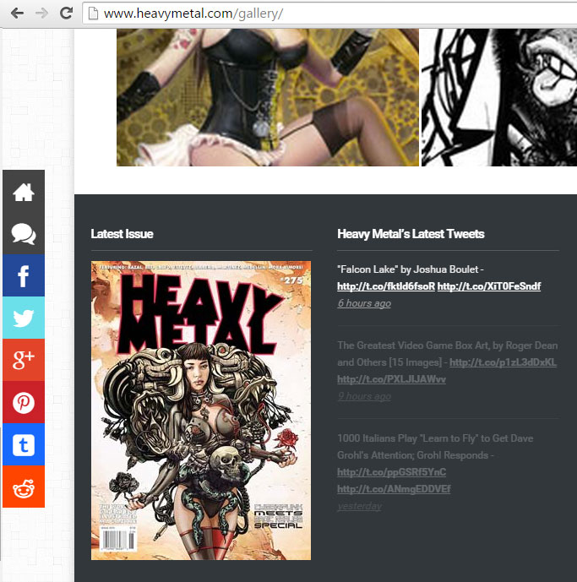This screenshot has width=577, height=582.
Task: Open t.co/ppGSRf5YnC link in Dave Grohl tweet
Action: [391, 472]
